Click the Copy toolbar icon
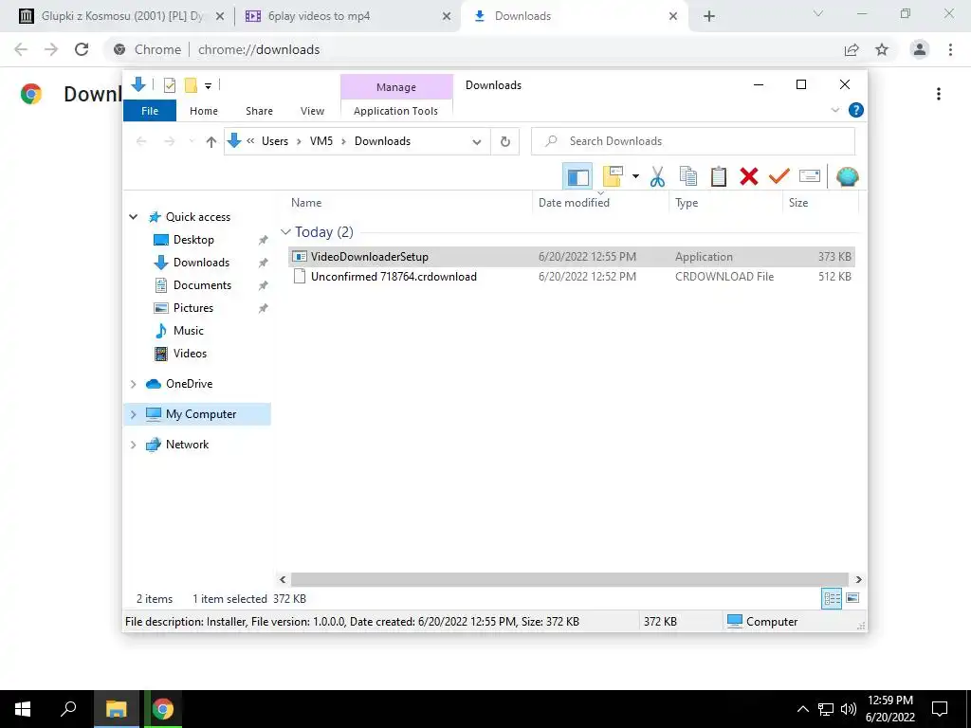The width and height of the screenshot is (971, 728). click(688, 176)
